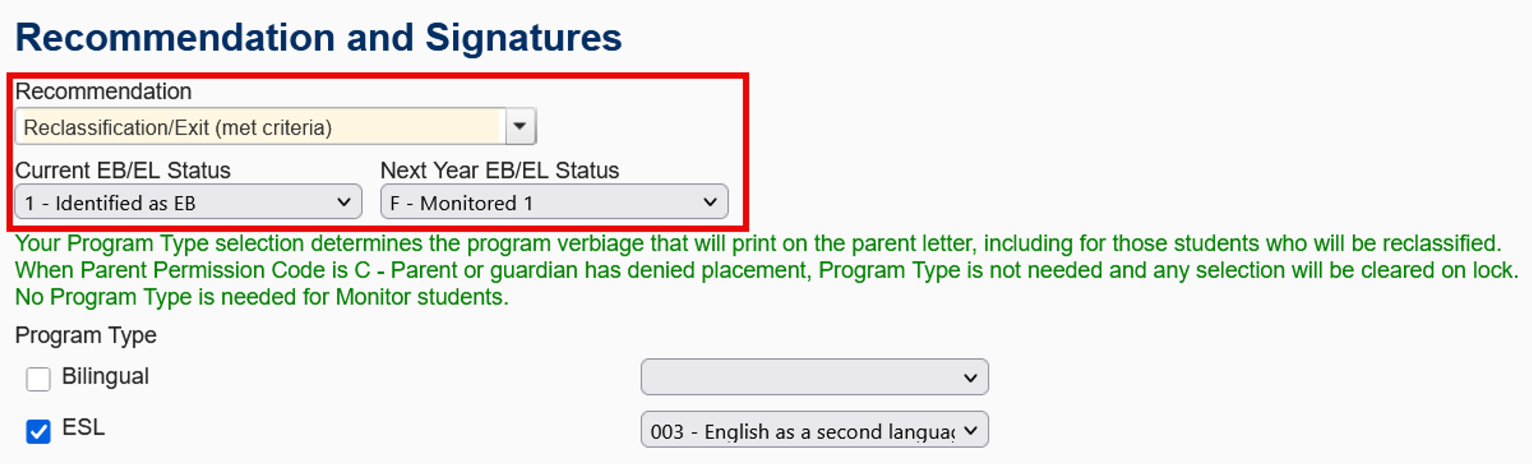Viewport: 1532px width, 464px height.
Task: Click the Bilingual checkbox label text
Action: coord(105,377)
